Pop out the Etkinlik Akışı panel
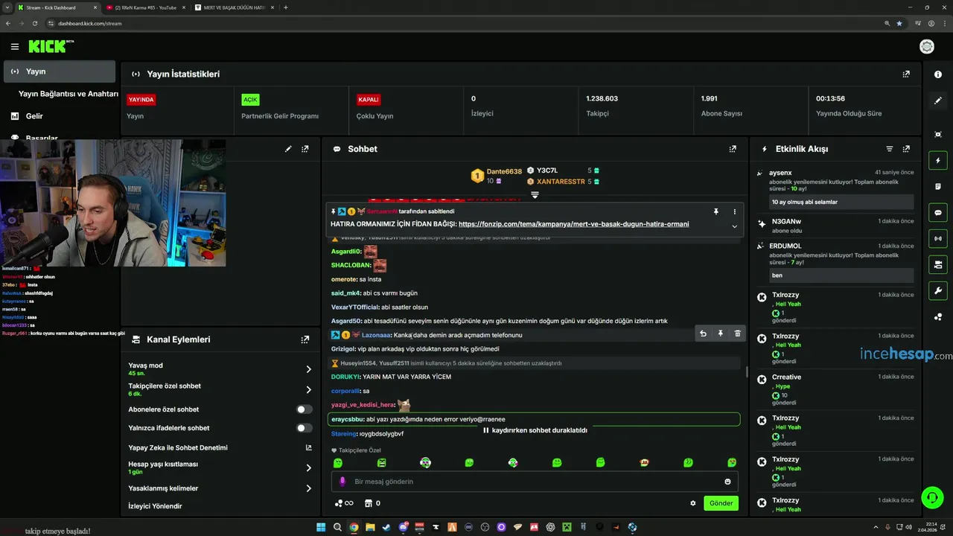The height and width of the screenshot is (536, 953). coord(906,149)
